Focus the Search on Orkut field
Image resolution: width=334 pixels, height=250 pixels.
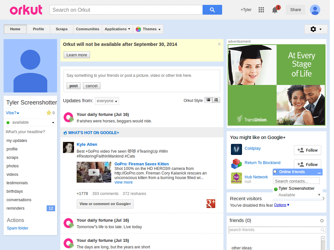(x=126, y=10)
